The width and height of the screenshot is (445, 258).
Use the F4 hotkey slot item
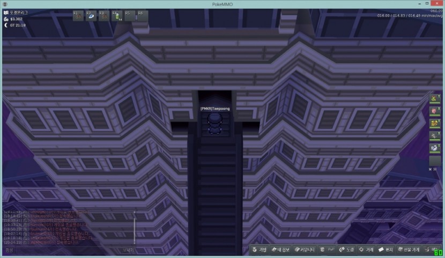pyautogui.click(x=117, y=16)
